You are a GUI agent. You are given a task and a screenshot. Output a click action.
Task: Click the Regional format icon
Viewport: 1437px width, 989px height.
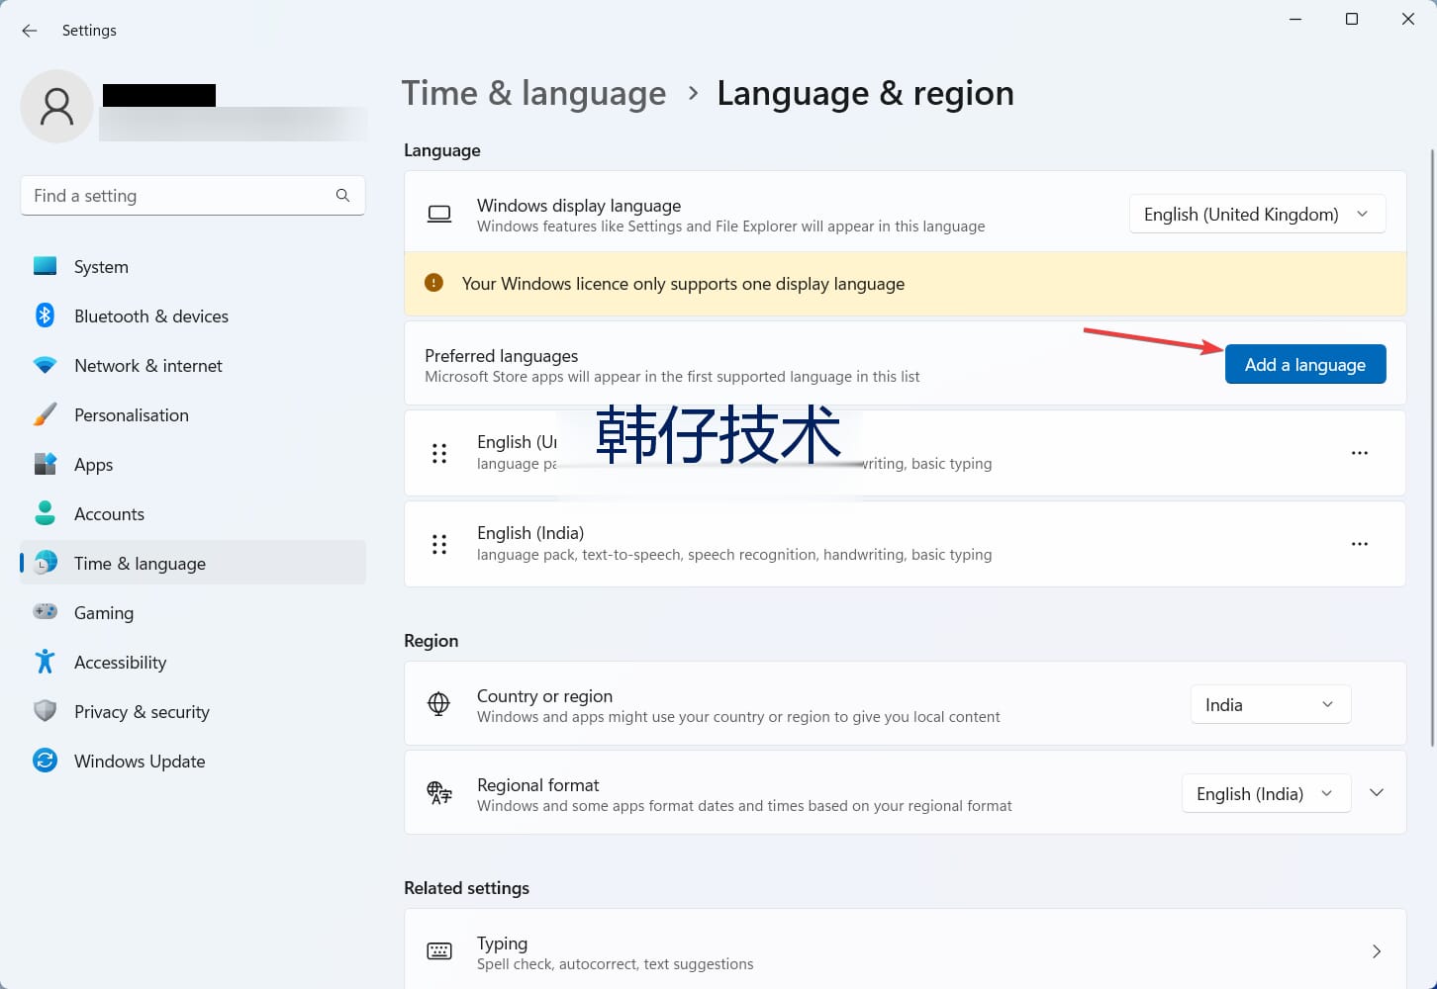tap(438, 793)
